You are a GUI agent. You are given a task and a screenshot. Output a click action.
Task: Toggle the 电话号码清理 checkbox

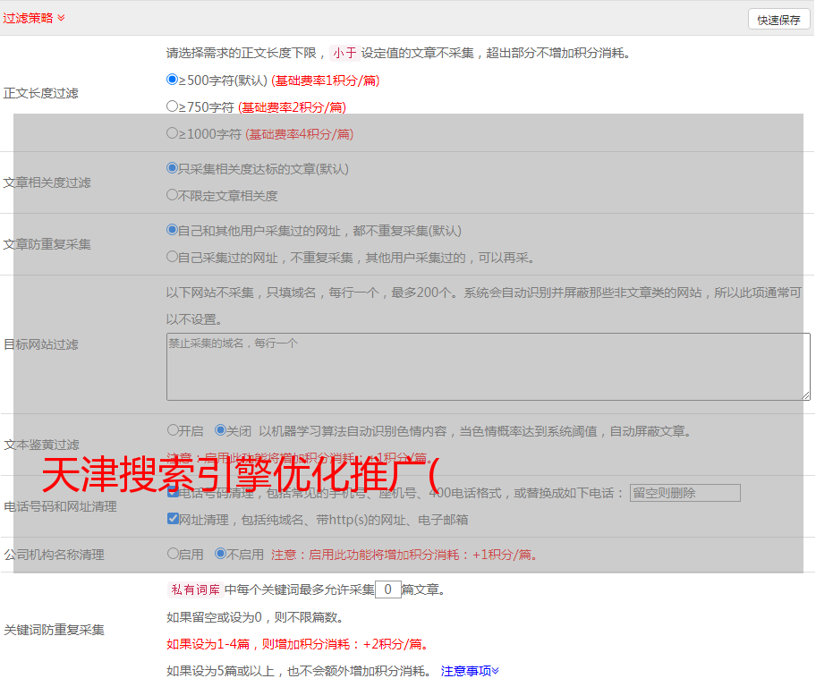173,493
